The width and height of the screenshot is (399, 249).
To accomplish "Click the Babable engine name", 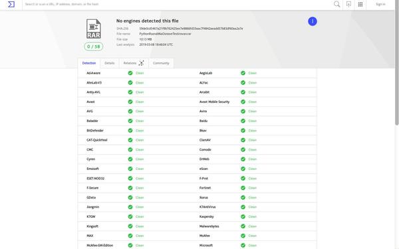I will [x=92, y=121].
